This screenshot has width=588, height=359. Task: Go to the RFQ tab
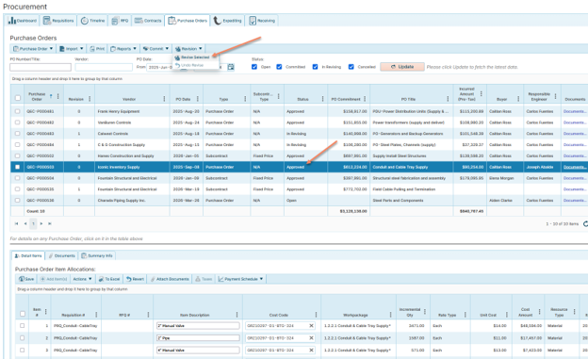coord(120,21)
